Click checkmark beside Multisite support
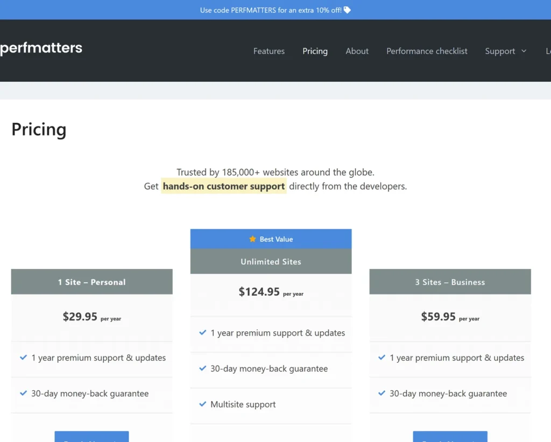551x442 pixels. pos(203,404)
